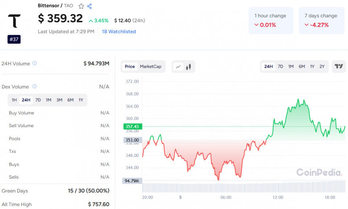Click the share icon next to TAO
The height and width of the screenshot is (209, 348).
(89, 6)
